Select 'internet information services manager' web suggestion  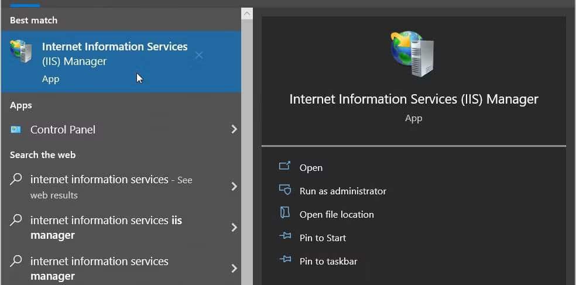point(121,269)
